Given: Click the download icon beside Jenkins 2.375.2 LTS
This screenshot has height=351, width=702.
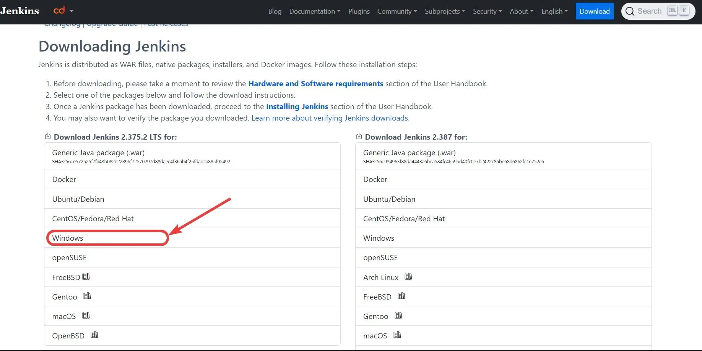Looking at the screenshot, I should pyautogui.click(x=47, y=136).
